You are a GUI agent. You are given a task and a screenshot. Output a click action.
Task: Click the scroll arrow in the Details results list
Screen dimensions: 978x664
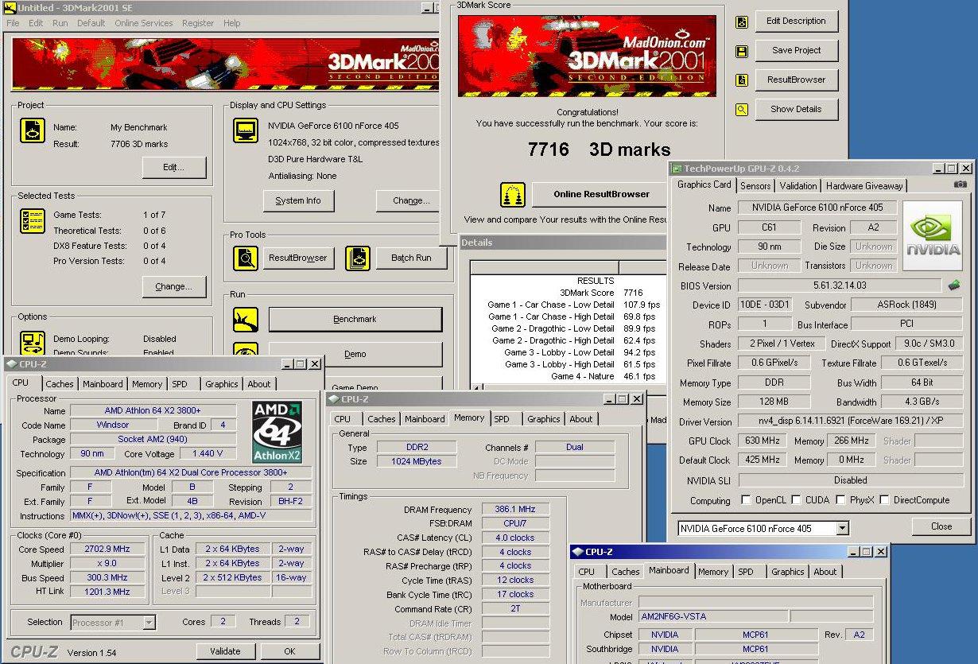478,388
